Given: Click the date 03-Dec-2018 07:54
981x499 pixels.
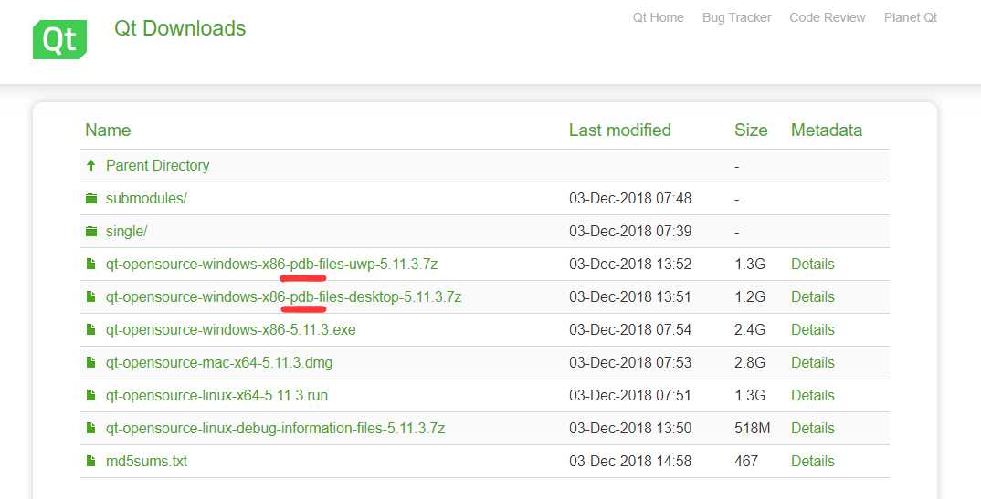Looking at the screenshot, I should click(x=630, y=329).
